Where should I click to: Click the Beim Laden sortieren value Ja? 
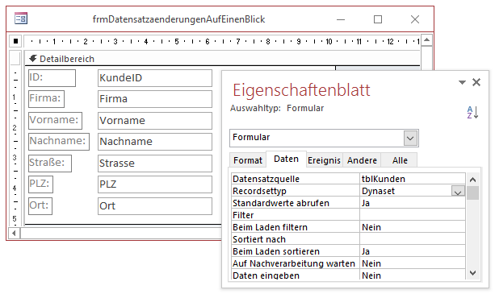coord(413,251)
